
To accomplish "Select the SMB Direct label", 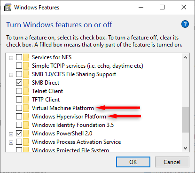I will (46, 83).
